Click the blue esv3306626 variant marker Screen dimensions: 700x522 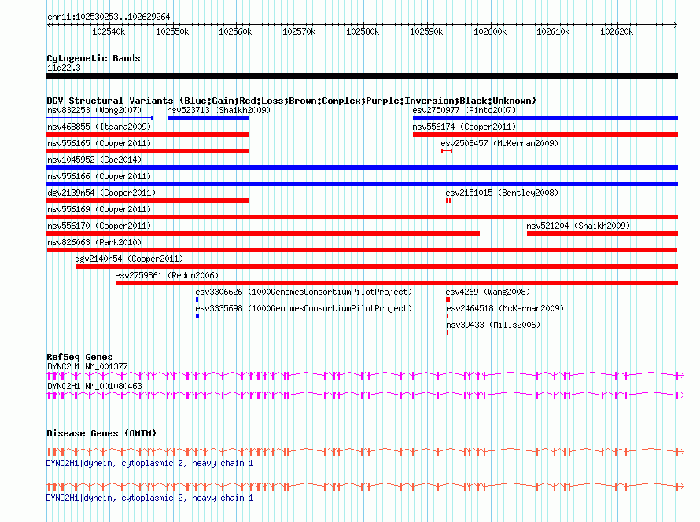(x=197, y=300)
